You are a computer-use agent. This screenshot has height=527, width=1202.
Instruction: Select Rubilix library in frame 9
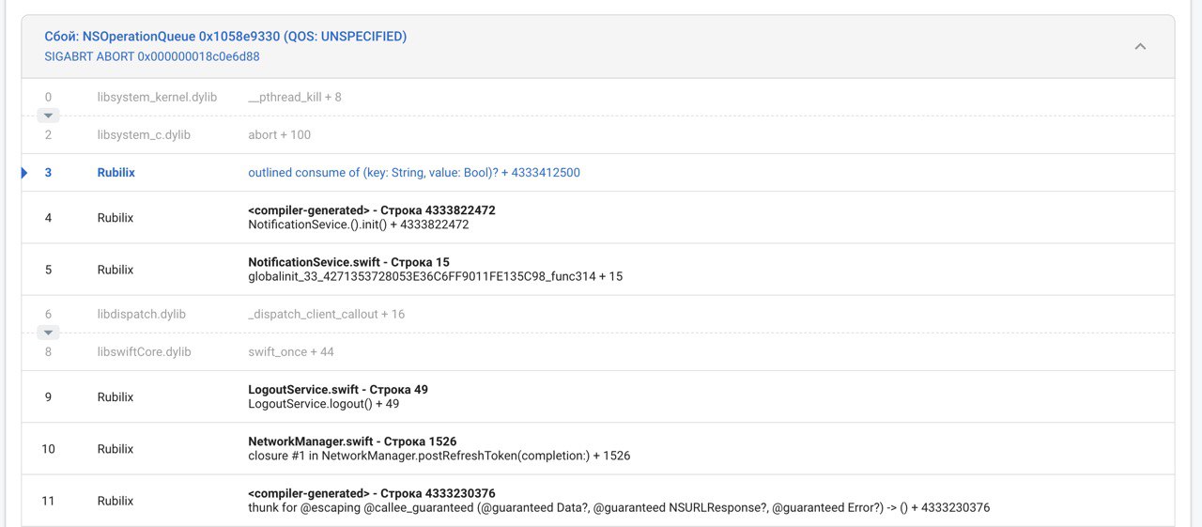(116, 397)
